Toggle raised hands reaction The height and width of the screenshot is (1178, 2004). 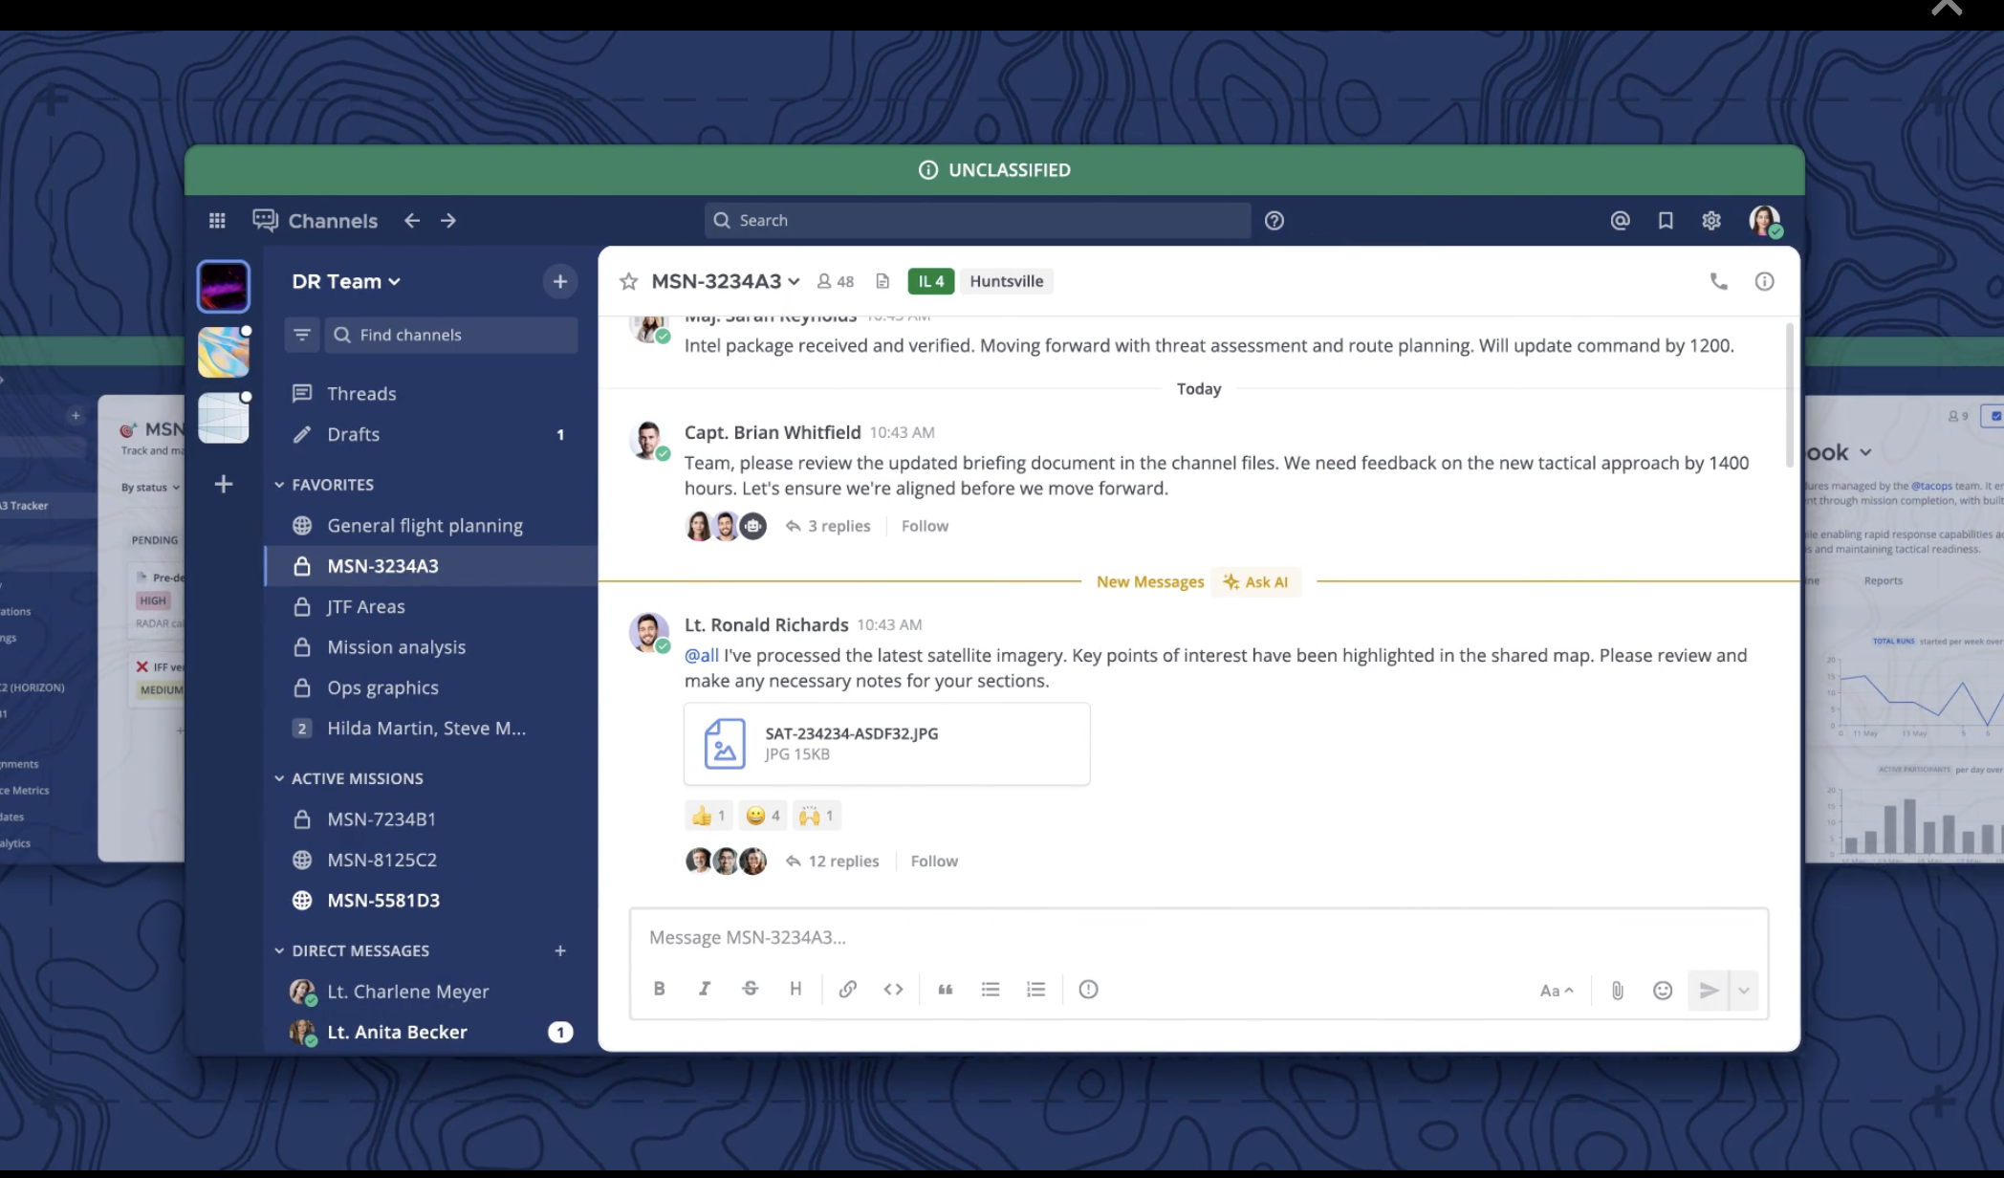click(817, 816)
